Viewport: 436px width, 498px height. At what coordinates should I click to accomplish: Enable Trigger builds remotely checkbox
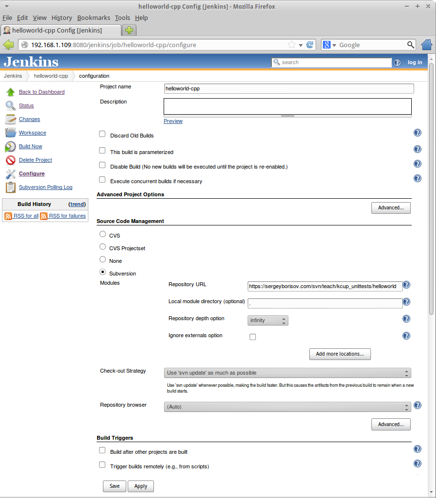pos(102,465)
